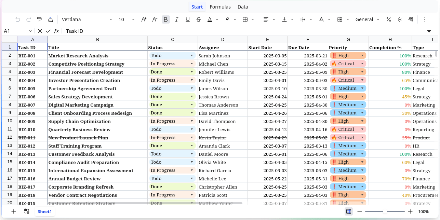Viewport: 440px width, 220px height.
Task: Open the sheet list manager icon
Action: 27,211
